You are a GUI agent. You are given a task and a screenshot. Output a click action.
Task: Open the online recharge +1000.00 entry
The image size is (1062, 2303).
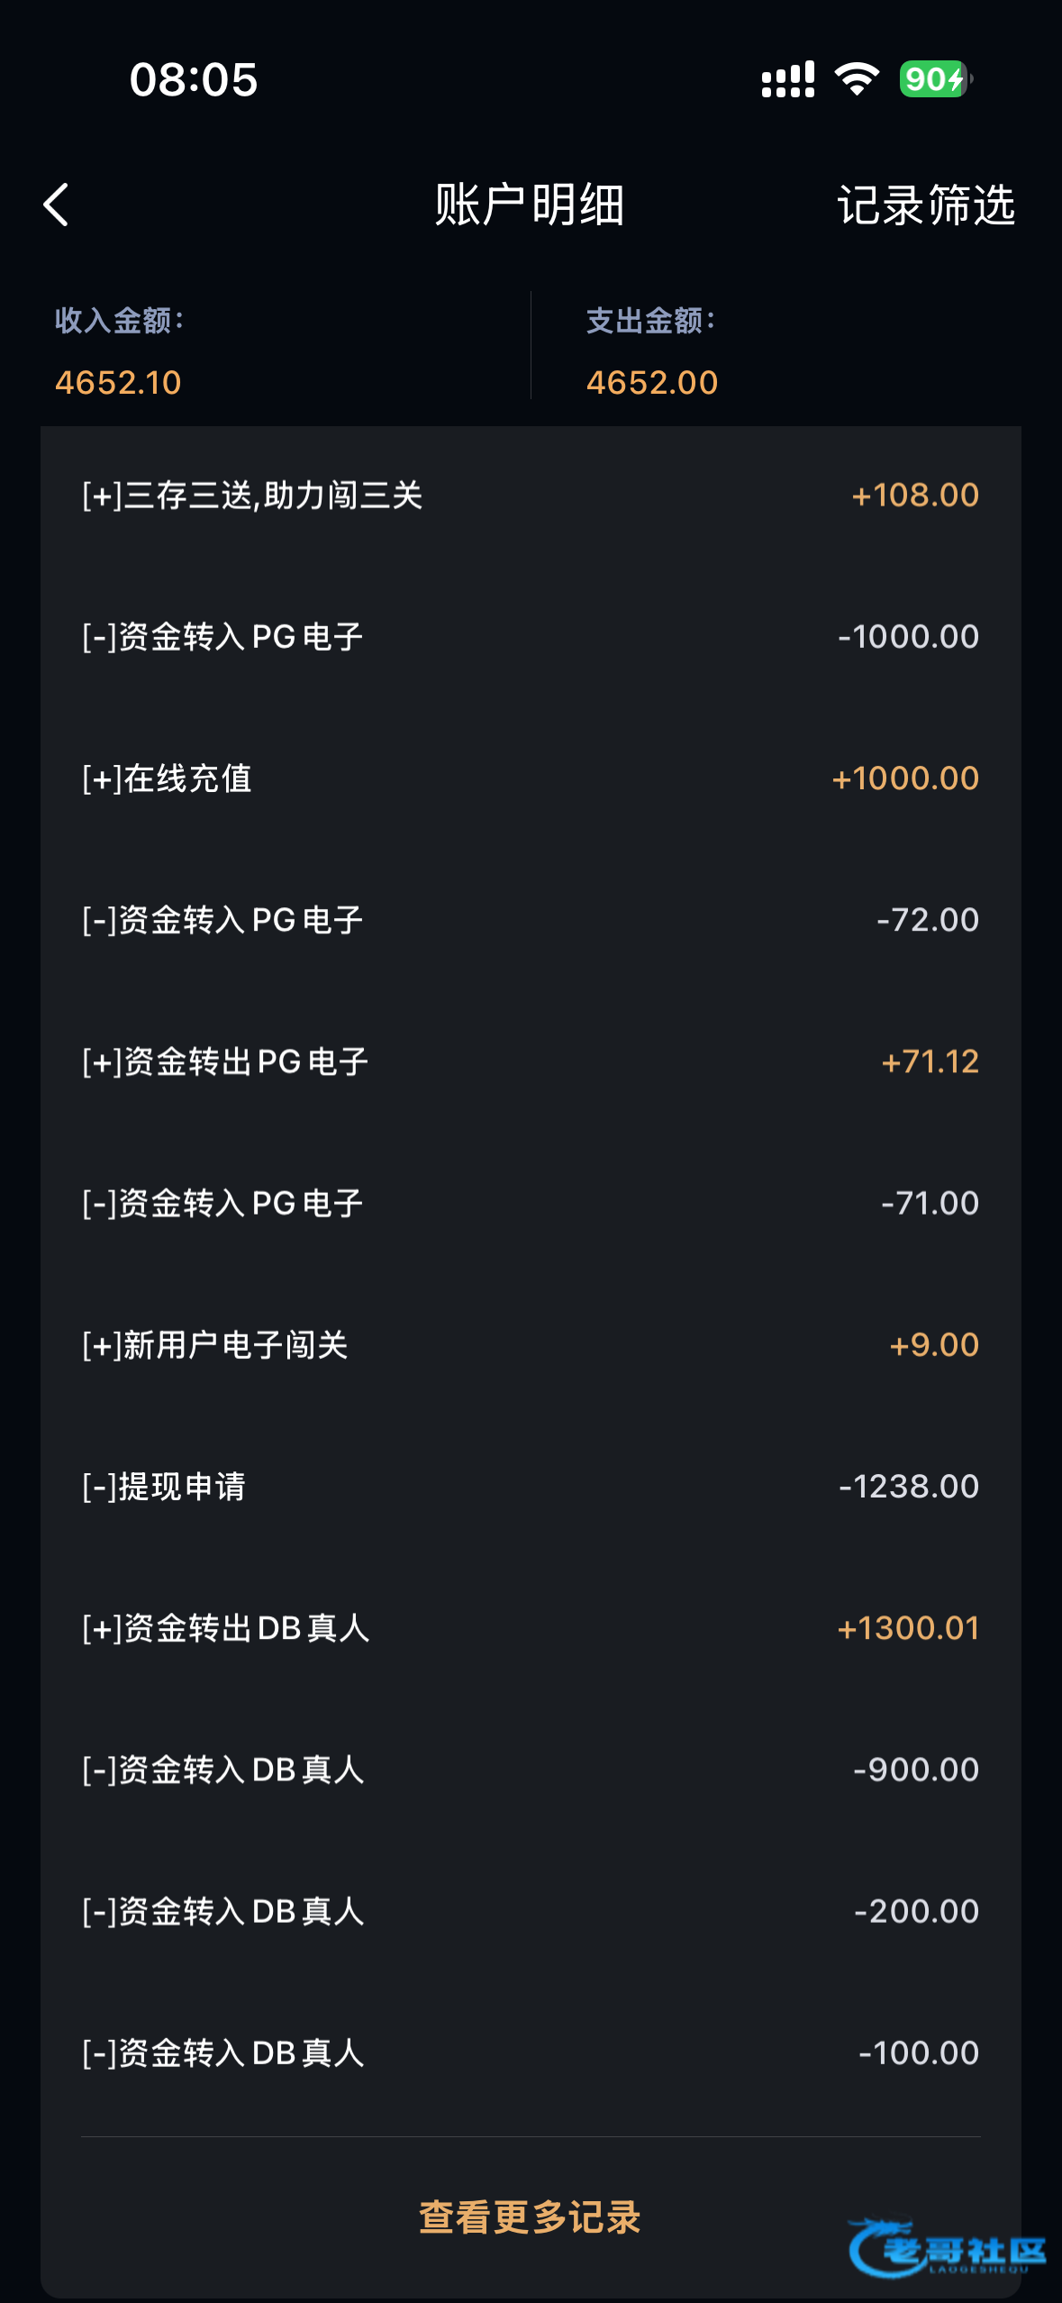(530, 778)
